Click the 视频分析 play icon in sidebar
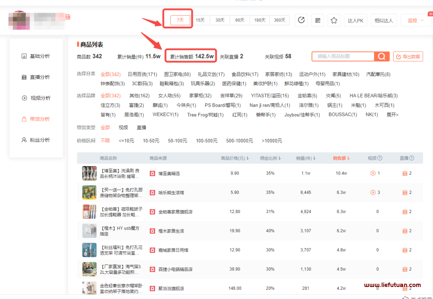The width and height of the screenshot is (433, 299). click(x=24, y=98)
